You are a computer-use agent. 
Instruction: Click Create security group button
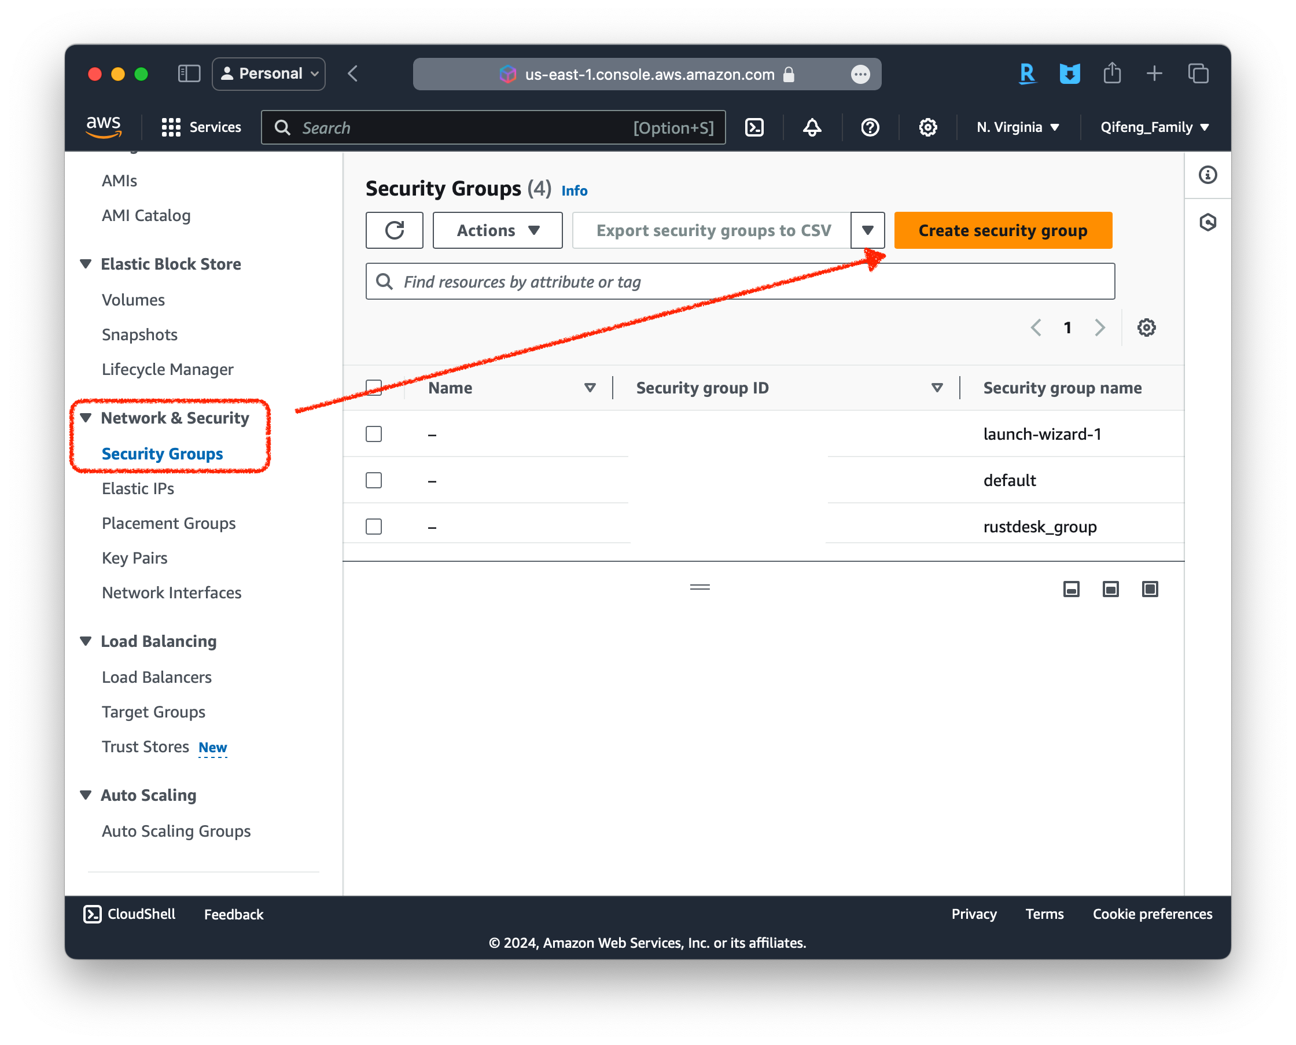[x=1003, y=230]
